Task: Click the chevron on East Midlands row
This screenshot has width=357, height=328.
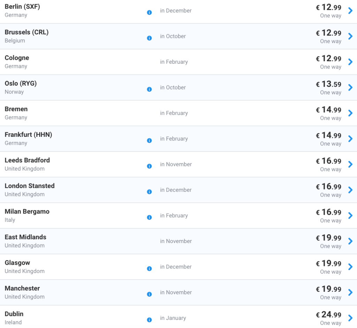Action: pyautogui.click(x=350, y=241)
